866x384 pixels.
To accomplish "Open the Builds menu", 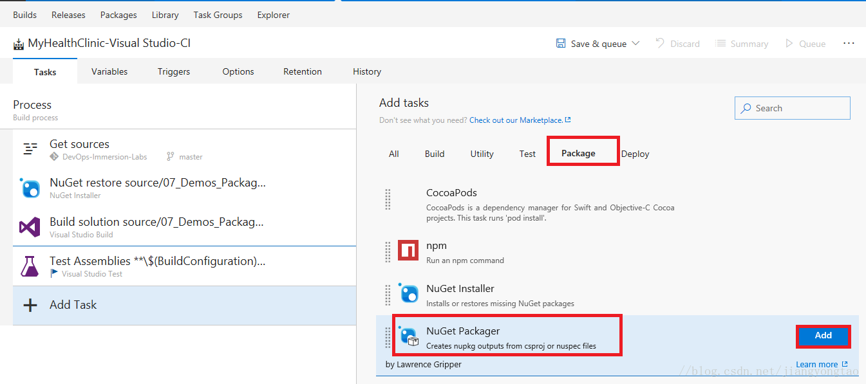I will [25, 15].
